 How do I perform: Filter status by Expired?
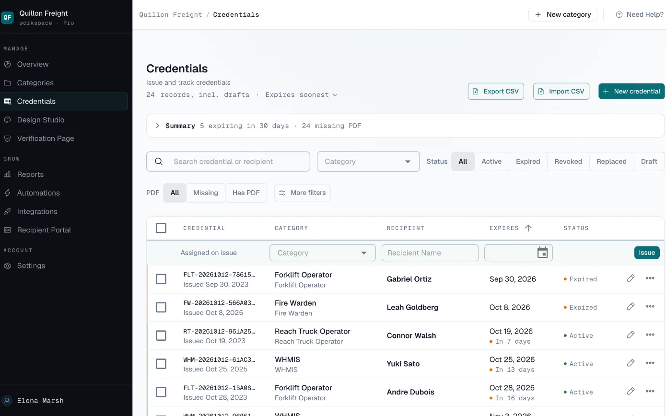(528, 162)
